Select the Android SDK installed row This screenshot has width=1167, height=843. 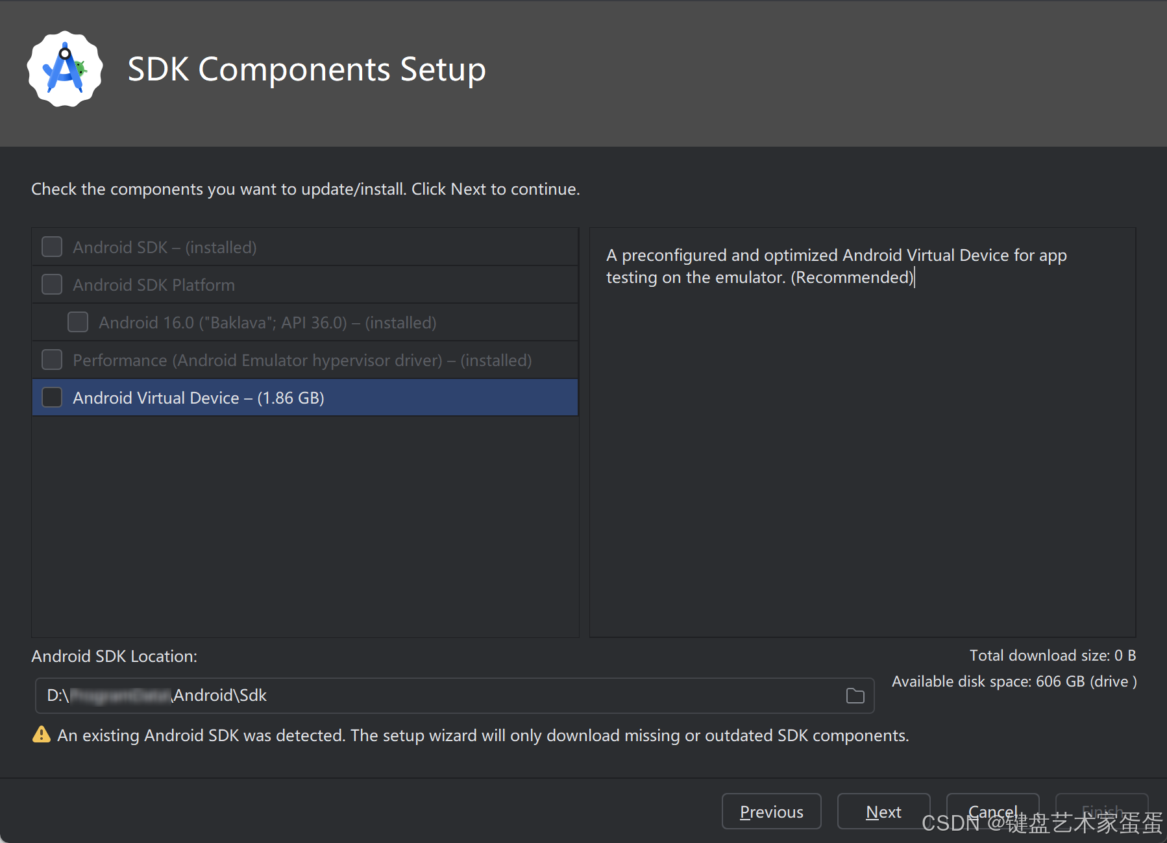tap(305, 247)
